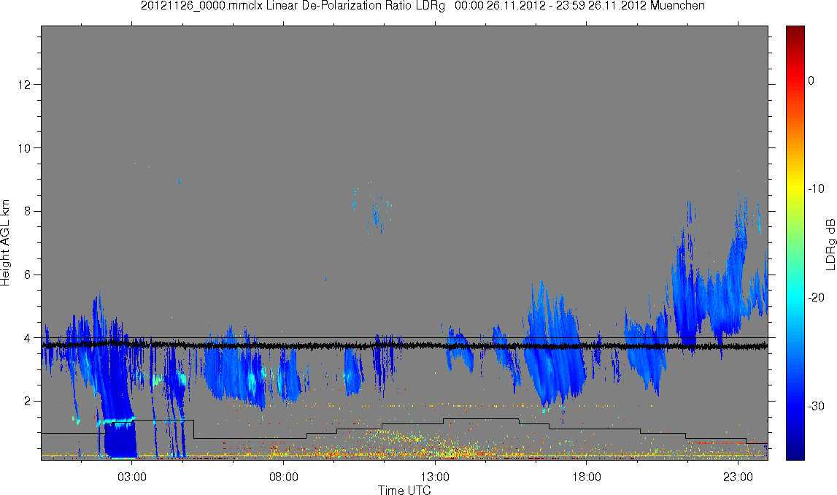The width and height of the screenshot is (837, 495).
Task: Click the colorbar value -10
Action: tap(816, 188)
